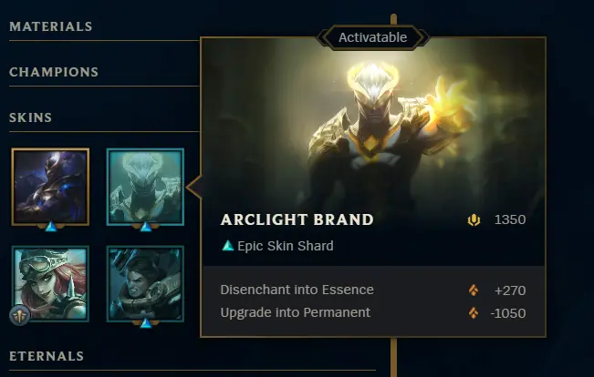
Task: Click orange essence icon beside +270
Action: [x=474, y=290]
